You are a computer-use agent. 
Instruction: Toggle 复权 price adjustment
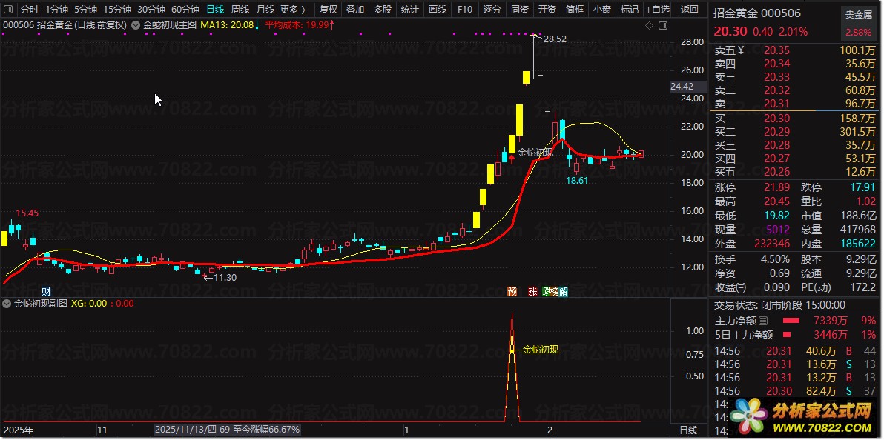click(328, 9)
